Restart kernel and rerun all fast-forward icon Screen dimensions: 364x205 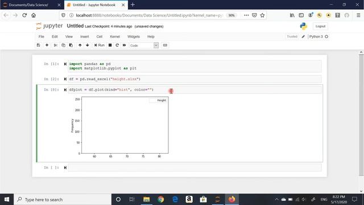[124, 45]
